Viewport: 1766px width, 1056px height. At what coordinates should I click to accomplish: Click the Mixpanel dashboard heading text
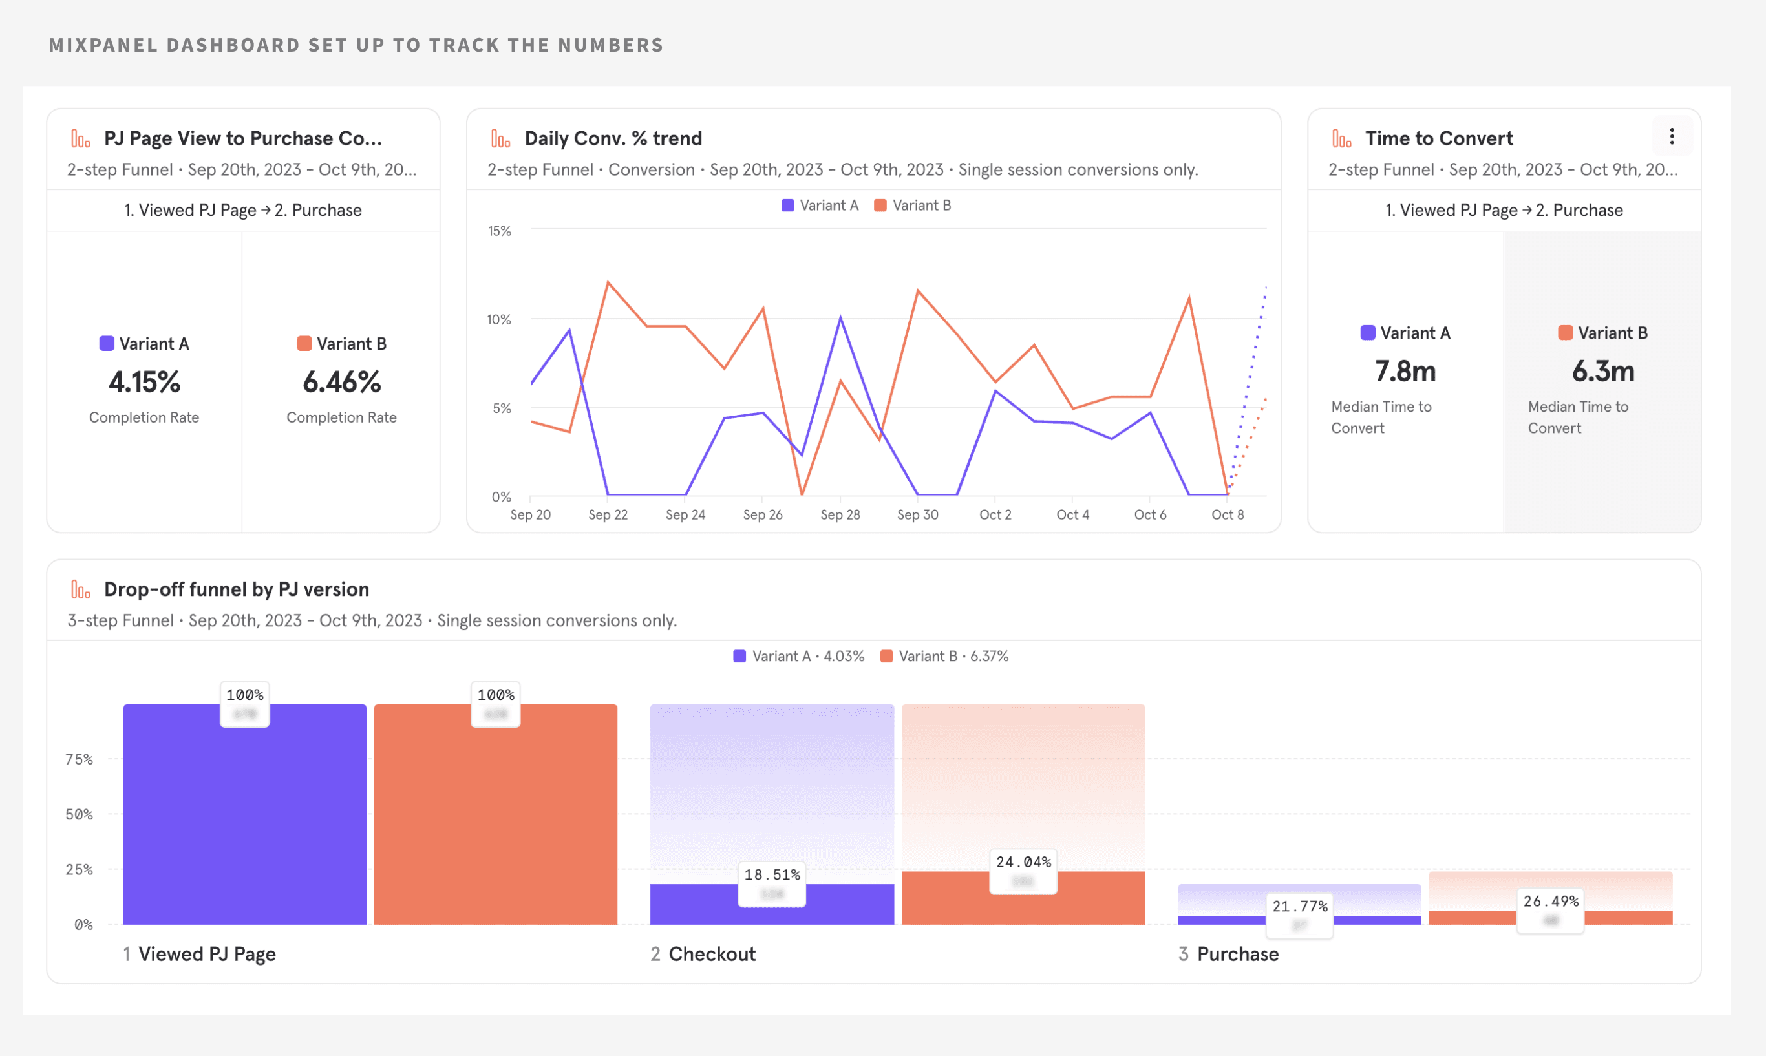pos(356,45)
